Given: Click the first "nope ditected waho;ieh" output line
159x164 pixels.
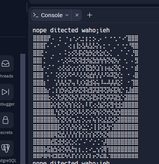Looking at the screenshot, I should pyautogui.click(x=71, y=30).
